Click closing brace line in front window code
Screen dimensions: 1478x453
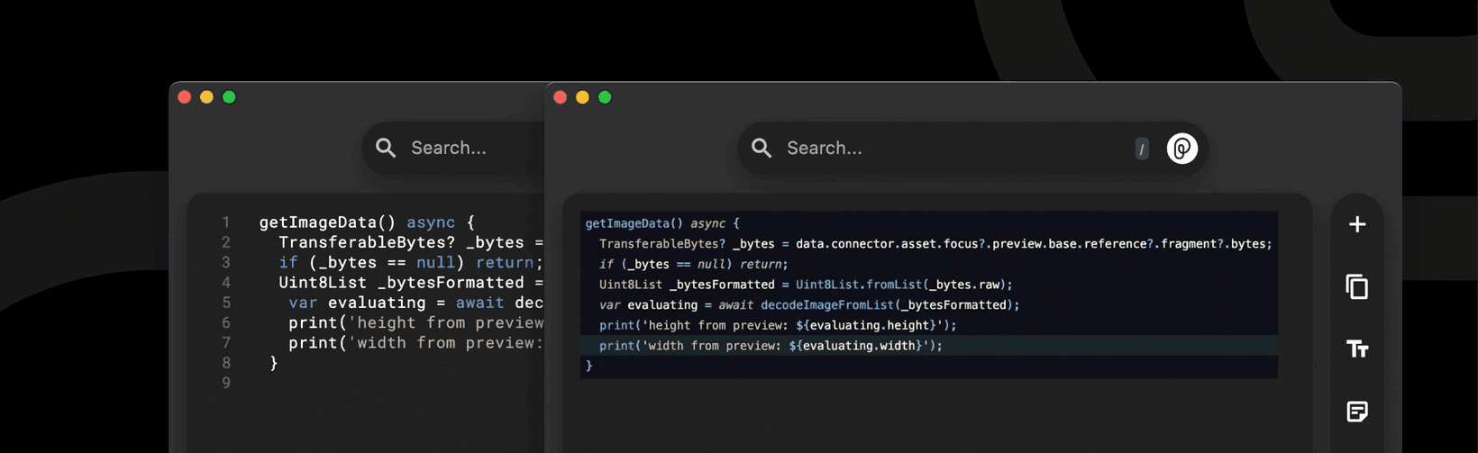click(589, 366)
